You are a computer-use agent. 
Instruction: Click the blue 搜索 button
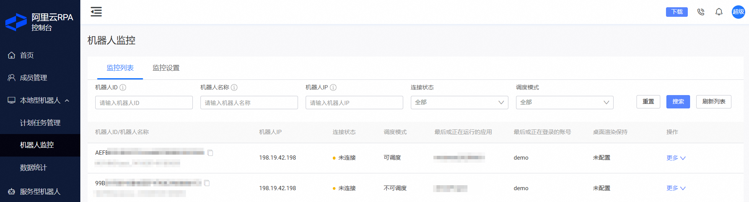678,102
